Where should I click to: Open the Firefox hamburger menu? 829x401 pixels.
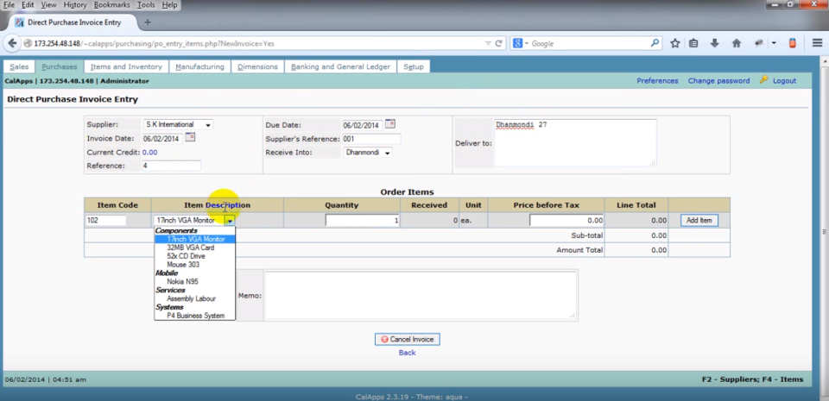click(x=818, y=44)
